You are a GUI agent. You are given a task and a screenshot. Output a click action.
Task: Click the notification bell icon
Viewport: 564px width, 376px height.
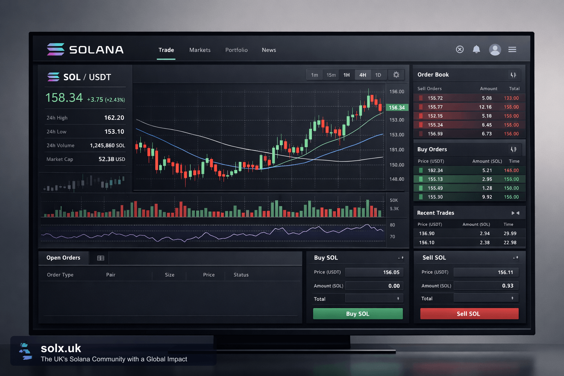(476, 49)
